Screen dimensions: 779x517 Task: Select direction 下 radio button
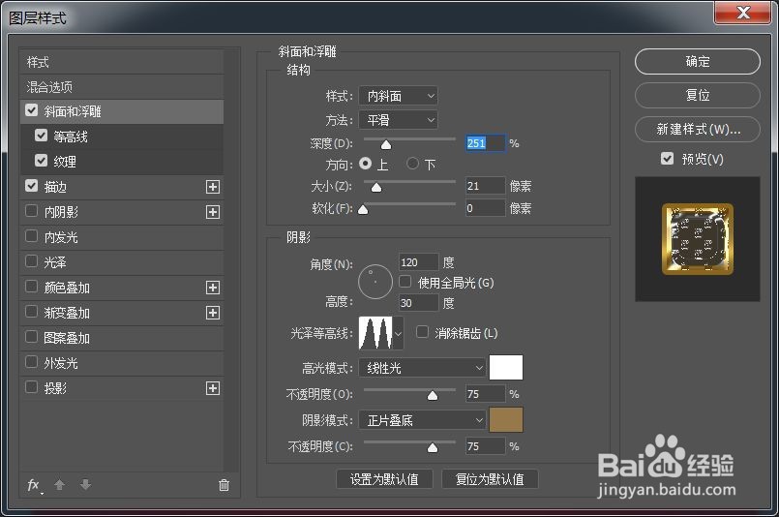click(412, 164)
